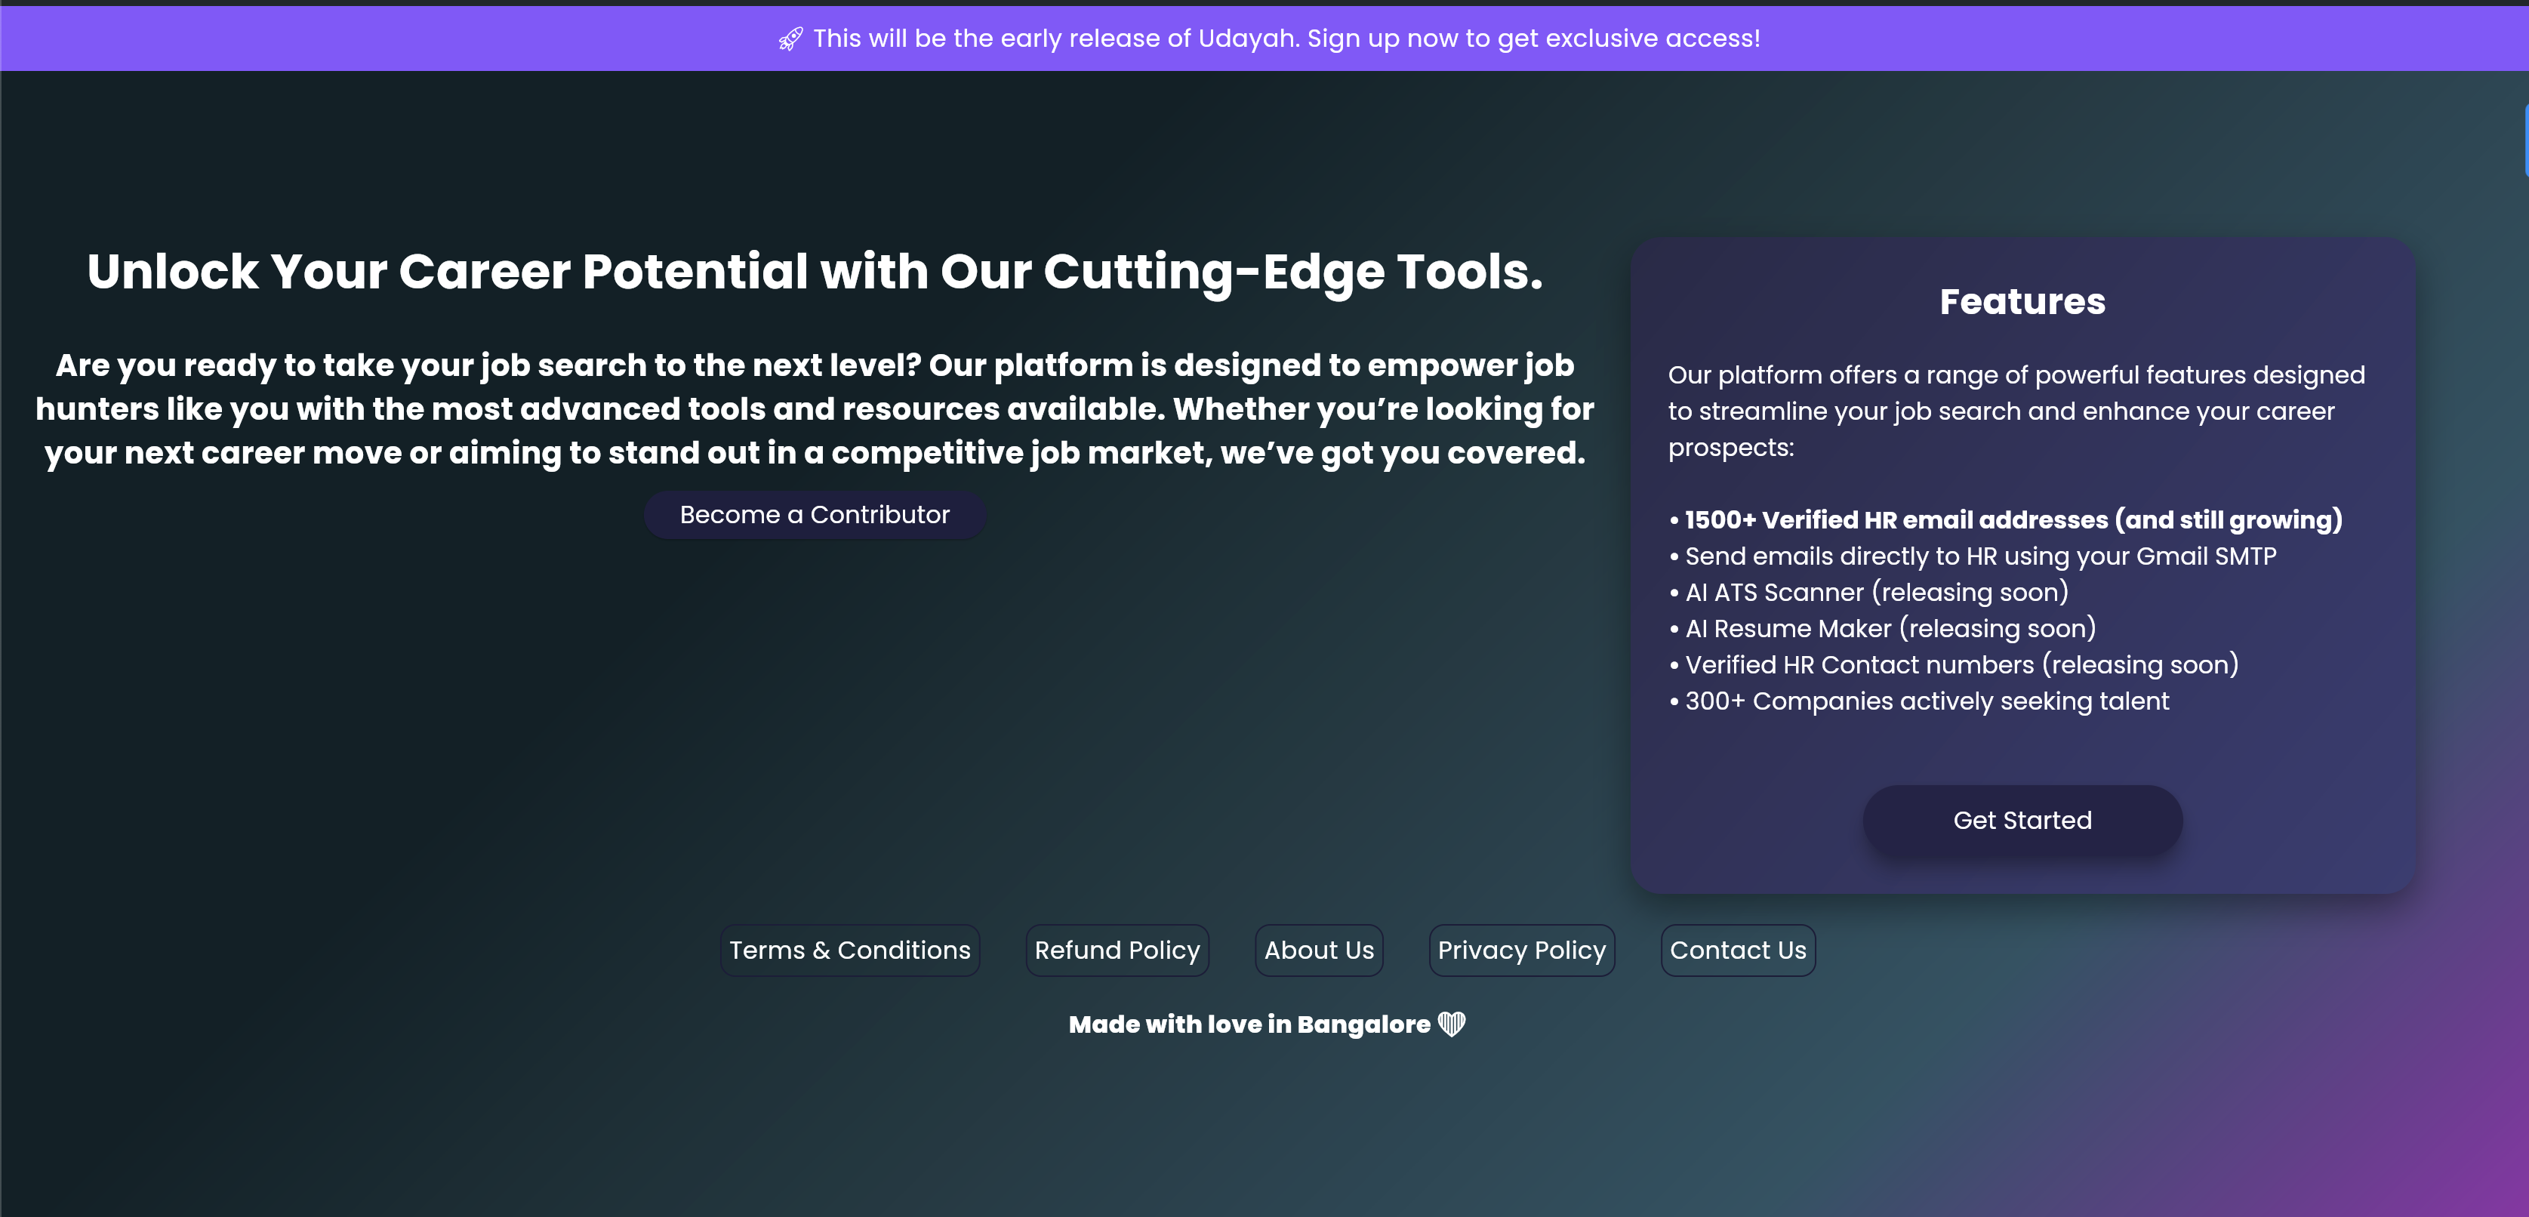The image size is (2529, 1217).
Task: Click the Gmail SMTP feature bullet
Action: [x=1979, y=556]
